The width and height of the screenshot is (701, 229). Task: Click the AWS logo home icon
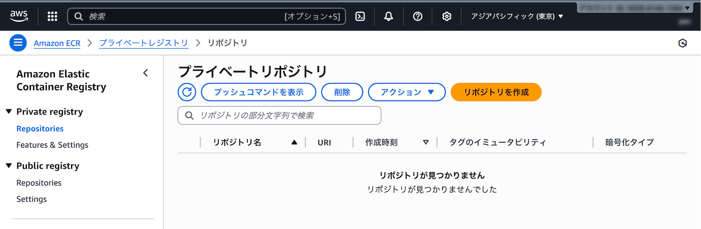[19, 16]
